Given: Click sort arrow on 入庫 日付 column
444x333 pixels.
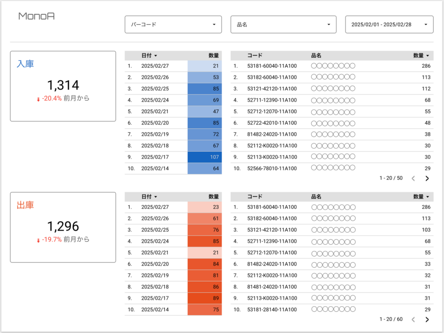Looking at the screenshot, I should pos(156,55).
